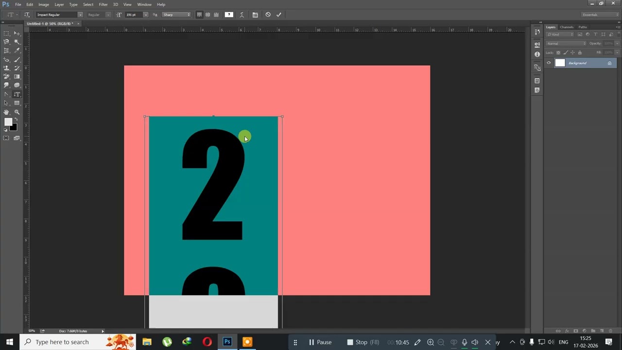Image resolution: width=622 pixels, height=350 pixels.
Task: Switch to the Channels tab
Action: tap(567, 27)
